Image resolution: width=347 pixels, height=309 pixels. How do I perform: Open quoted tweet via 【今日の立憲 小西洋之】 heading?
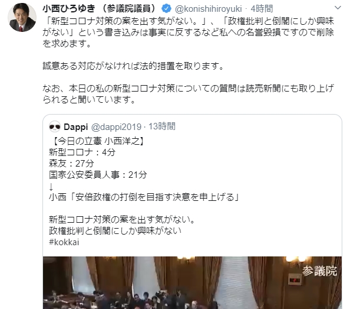[x=97, y=141]
